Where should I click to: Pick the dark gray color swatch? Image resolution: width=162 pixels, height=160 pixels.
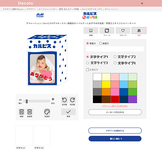[97, 92]
